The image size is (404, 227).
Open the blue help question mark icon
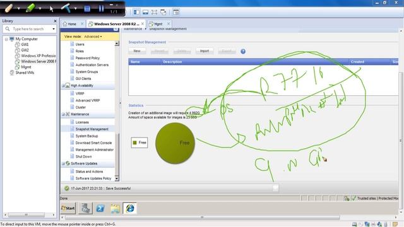point(243,52)
